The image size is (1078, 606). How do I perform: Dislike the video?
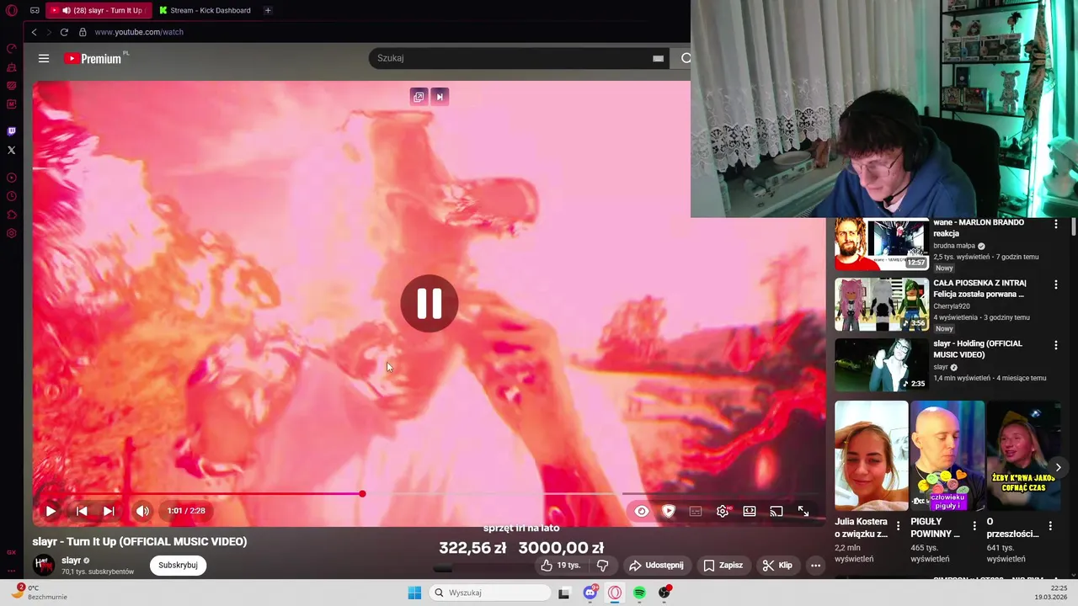(602, 566)
